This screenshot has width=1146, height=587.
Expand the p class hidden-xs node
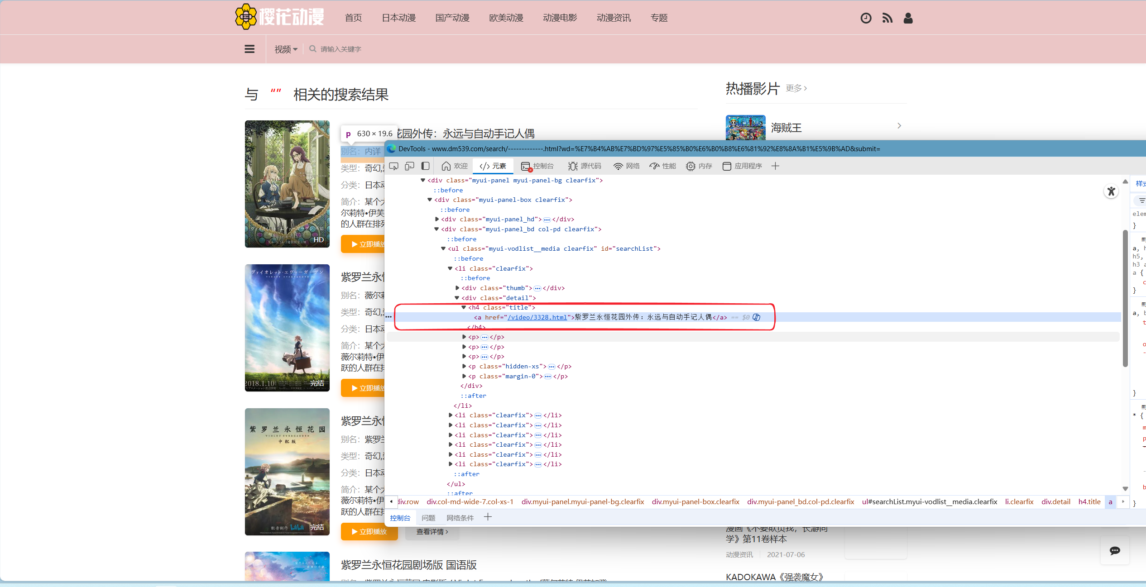(x=464, y=366)
